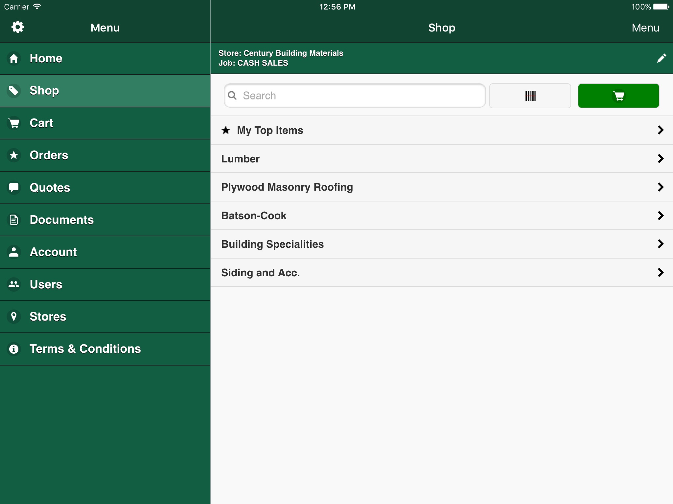Click the Home house icon
Screen dimensions: 673x504
point(14,59)
